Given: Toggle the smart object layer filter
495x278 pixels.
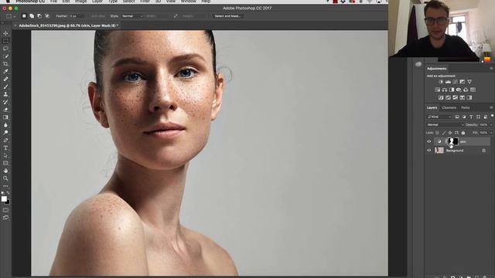Looking at the screenshot, I should click(x=486, y=117).
